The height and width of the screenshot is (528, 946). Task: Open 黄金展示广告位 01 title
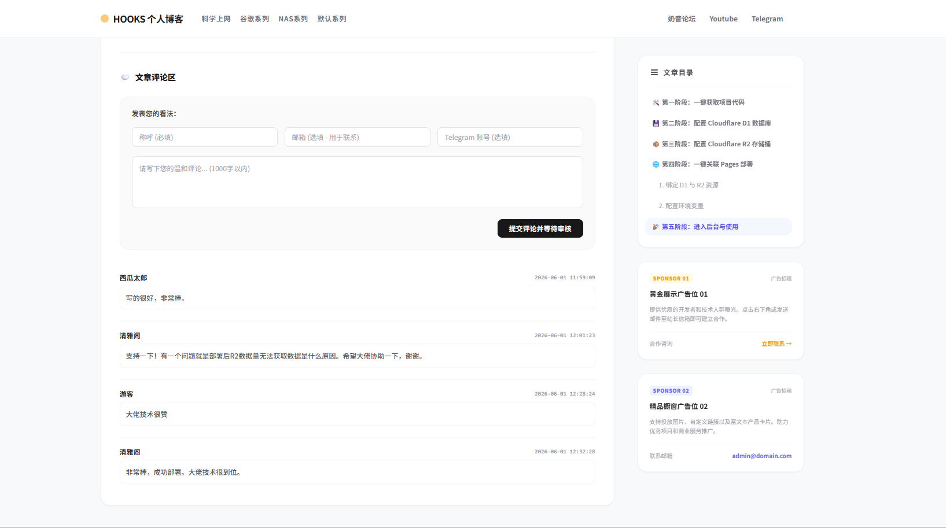pyautogui.click(x=679, y=294)
